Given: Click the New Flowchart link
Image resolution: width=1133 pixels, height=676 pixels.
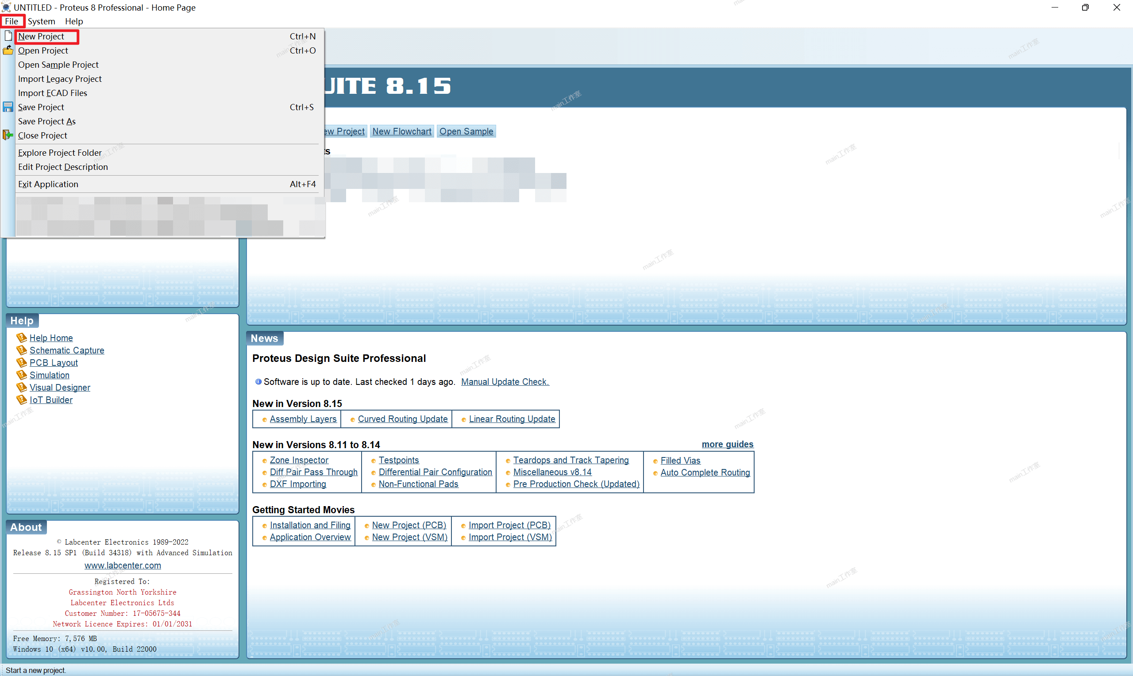Looking at the screenshot, I should (x=401, y=131).
